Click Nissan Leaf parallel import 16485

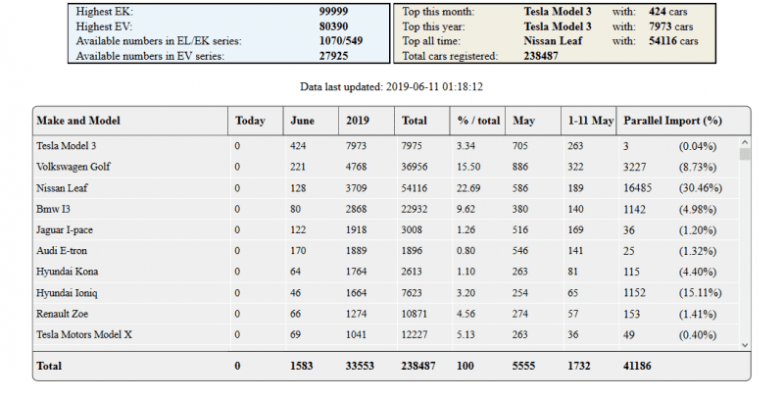(x=637, y=188)
